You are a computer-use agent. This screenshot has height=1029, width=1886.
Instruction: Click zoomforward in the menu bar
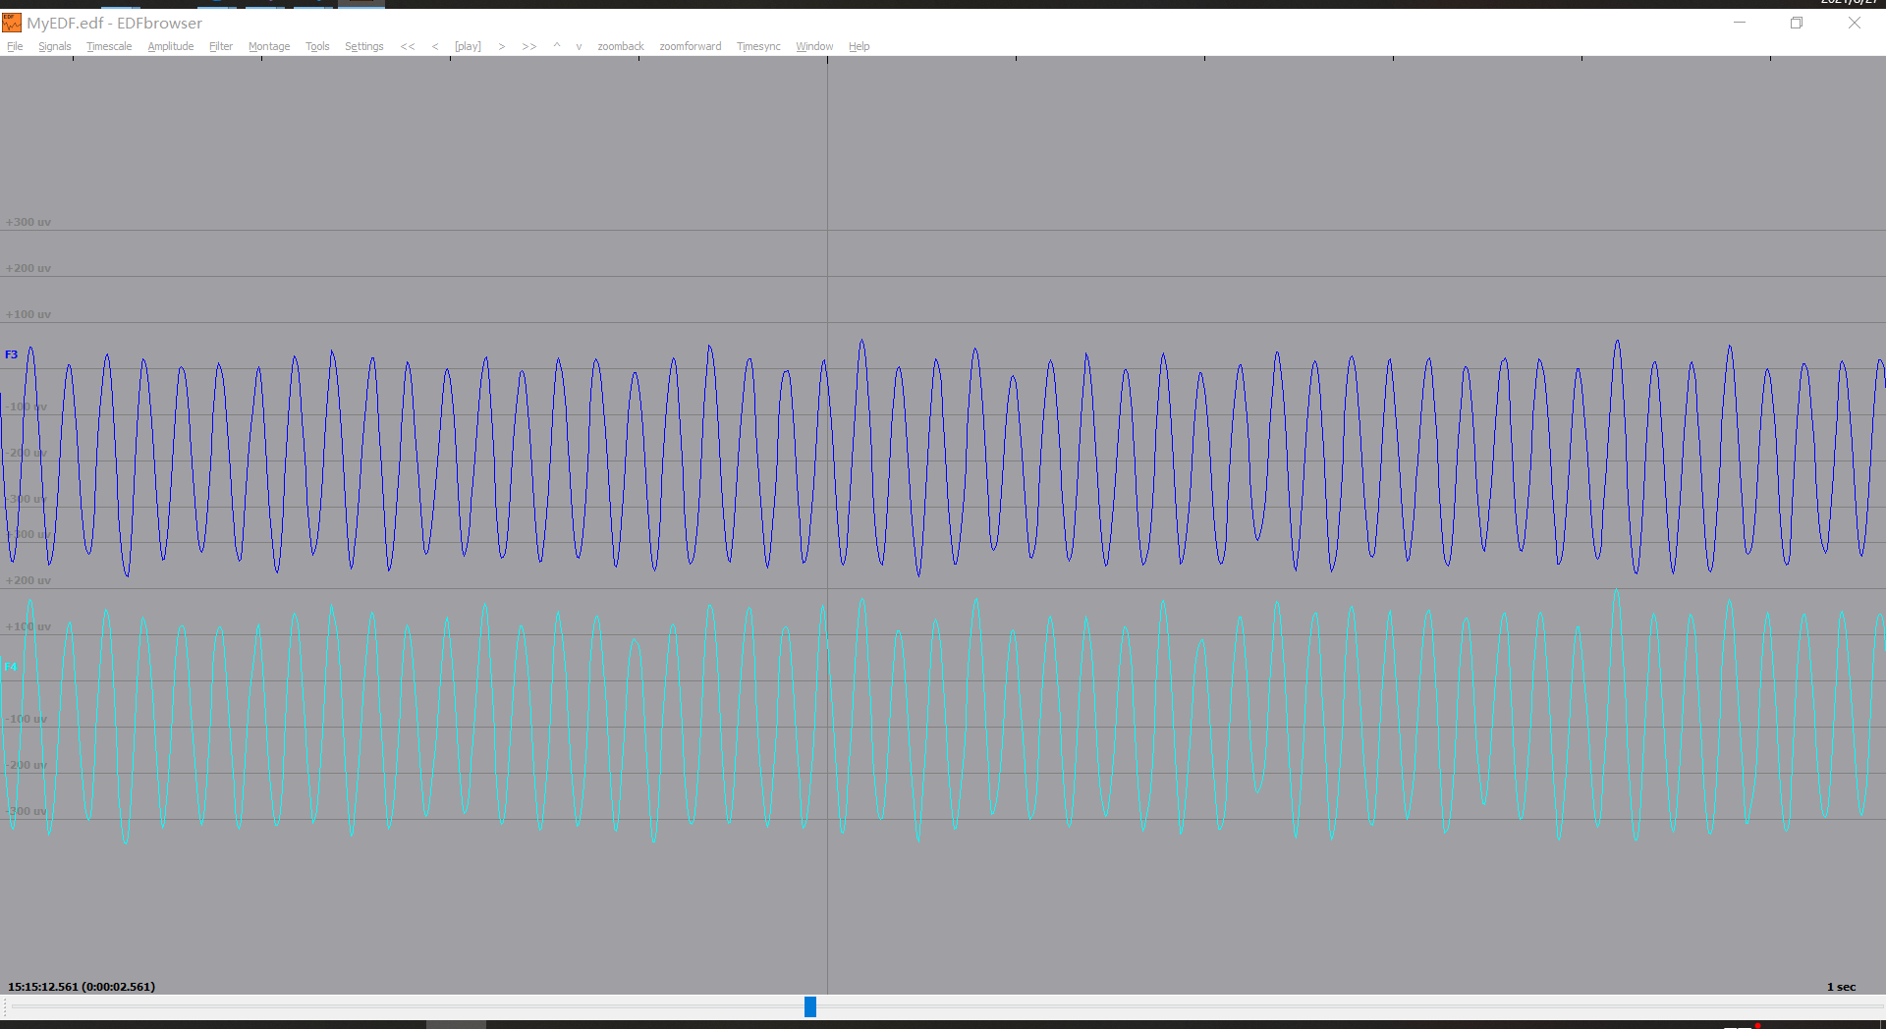[691, 46]
